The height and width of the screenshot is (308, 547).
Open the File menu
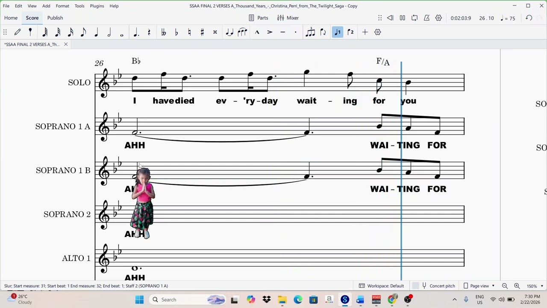pos(6,6)
